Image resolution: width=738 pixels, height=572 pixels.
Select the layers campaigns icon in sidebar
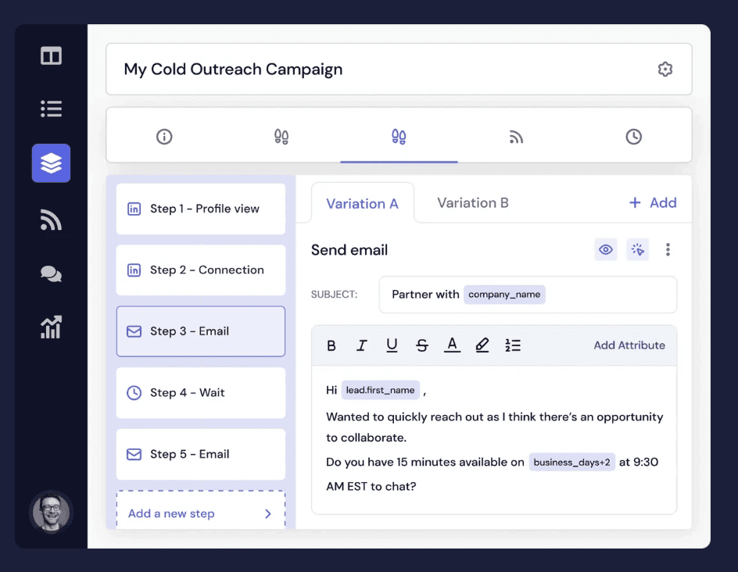(x=52, y=163)
